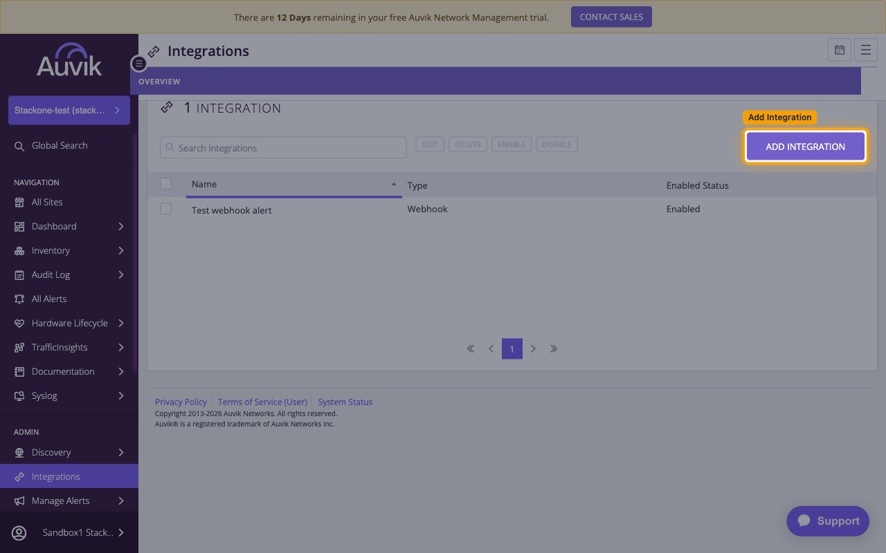The width and height of the screenshot is (886, 553).
Task: Click the Webhook type cell
Action: pos(428,209)
